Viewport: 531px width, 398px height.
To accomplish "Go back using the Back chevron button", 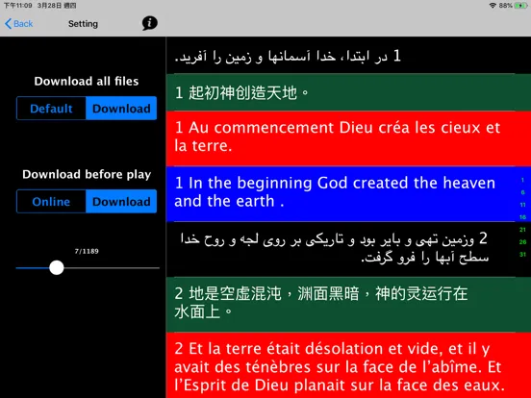I will [19, 24].
